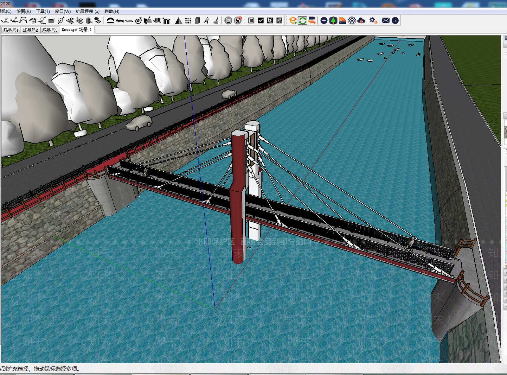Switch to scene tab 场景号1
The height and width of the screenshot is (375, 507).
(x=11, y=30)
